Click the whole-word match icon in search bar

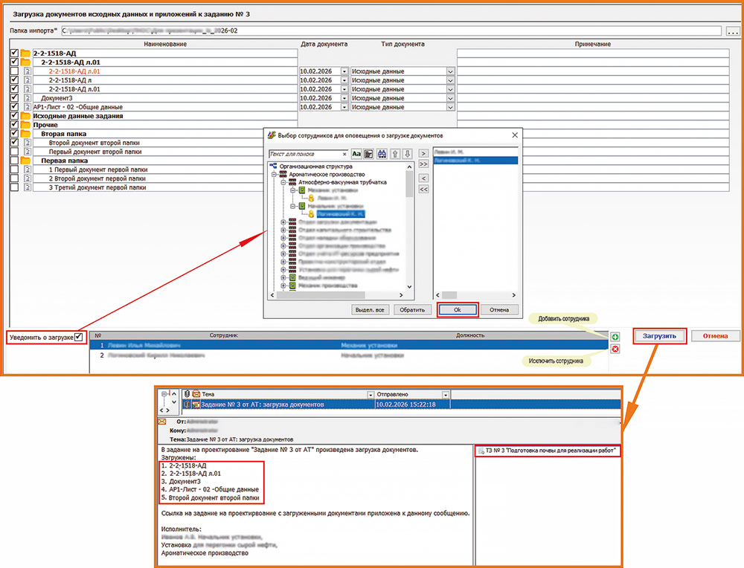pyautogui.click(x=368, y=154)
